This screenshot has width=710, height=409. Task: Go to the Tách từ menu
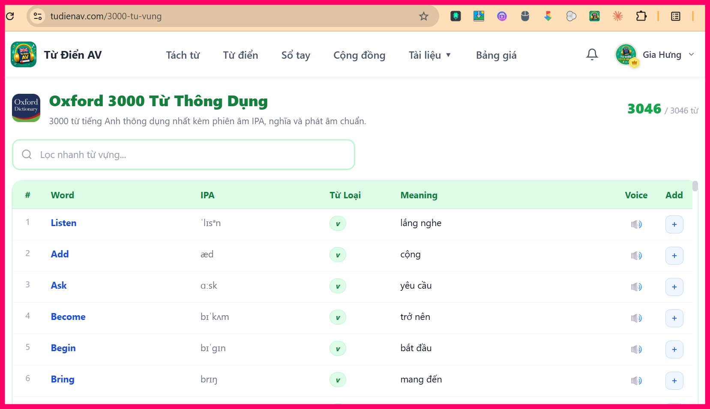183,55
